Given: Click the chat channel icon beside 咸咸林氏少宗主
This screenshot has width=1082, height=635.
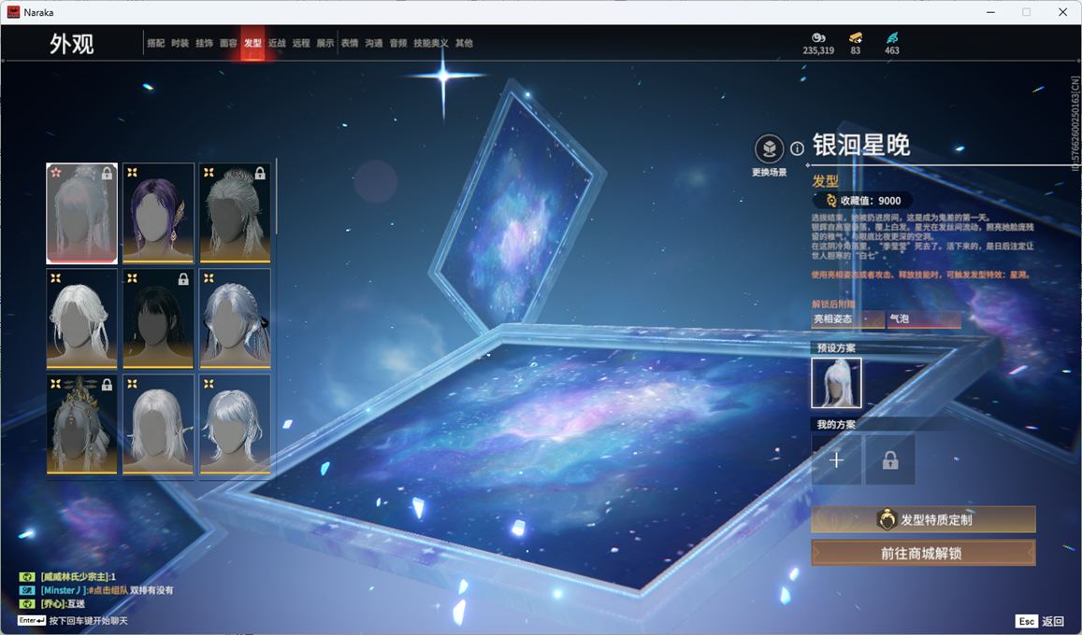Looking at the screenshot, I should click(x=27, y=576).
